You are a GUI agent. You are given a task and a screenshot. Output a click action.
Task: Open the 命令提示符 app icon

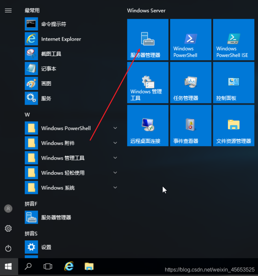pos(31,24)
